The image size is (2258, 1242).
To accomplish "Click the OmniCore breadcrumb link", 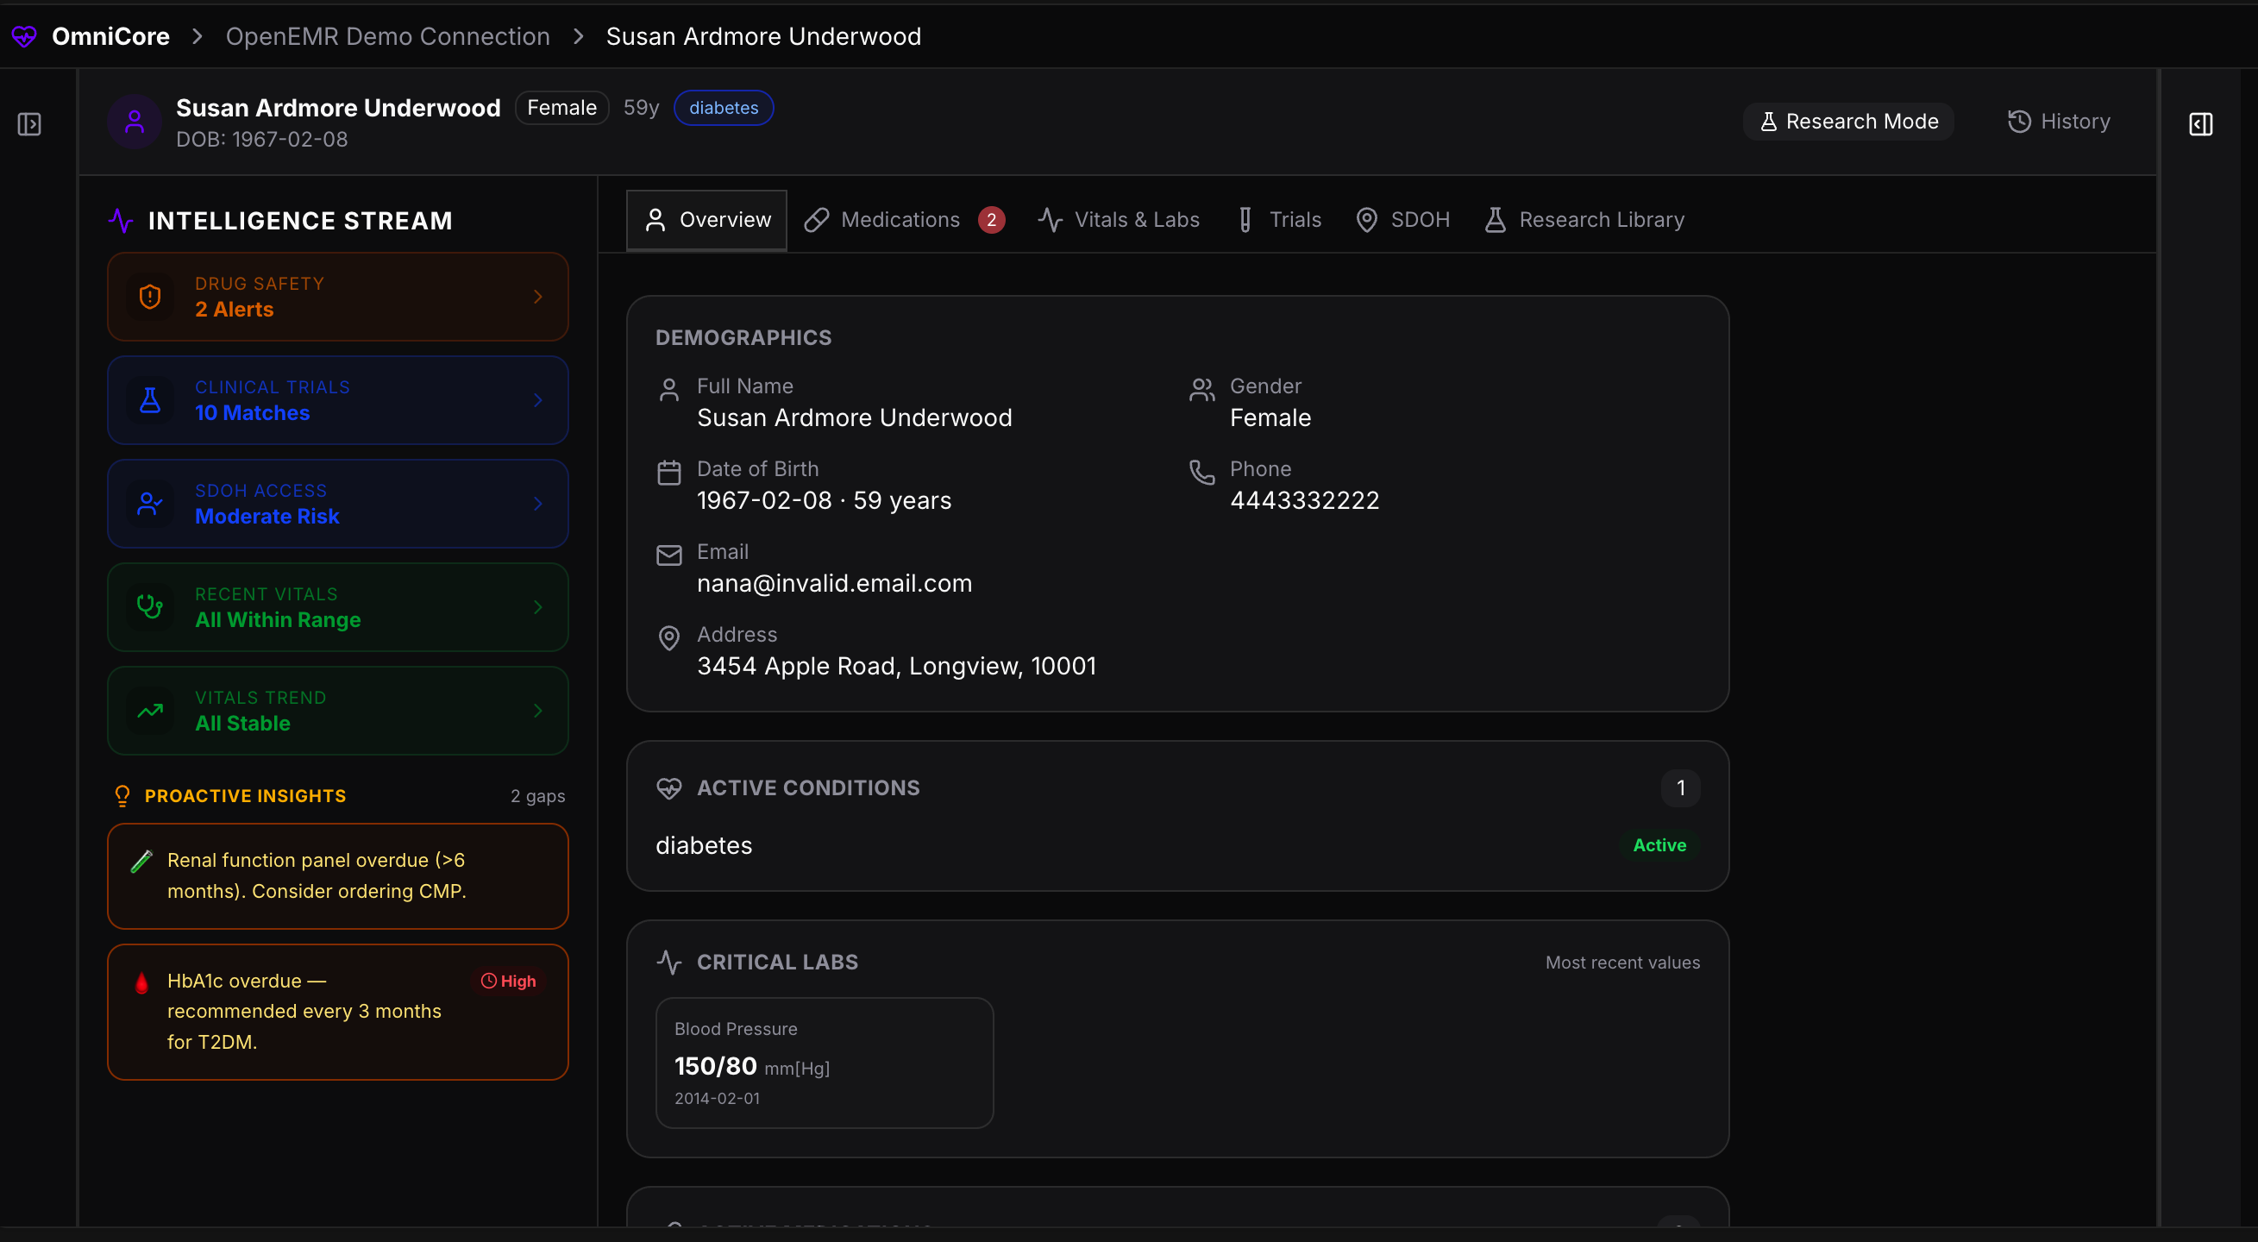I will (x=110, y=36).
